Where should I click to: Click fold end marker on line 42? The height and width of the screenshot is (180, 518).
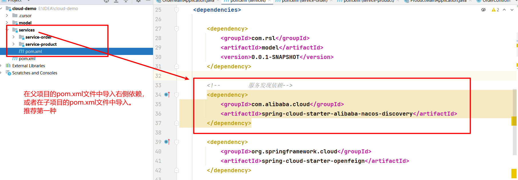coord(176,170)
